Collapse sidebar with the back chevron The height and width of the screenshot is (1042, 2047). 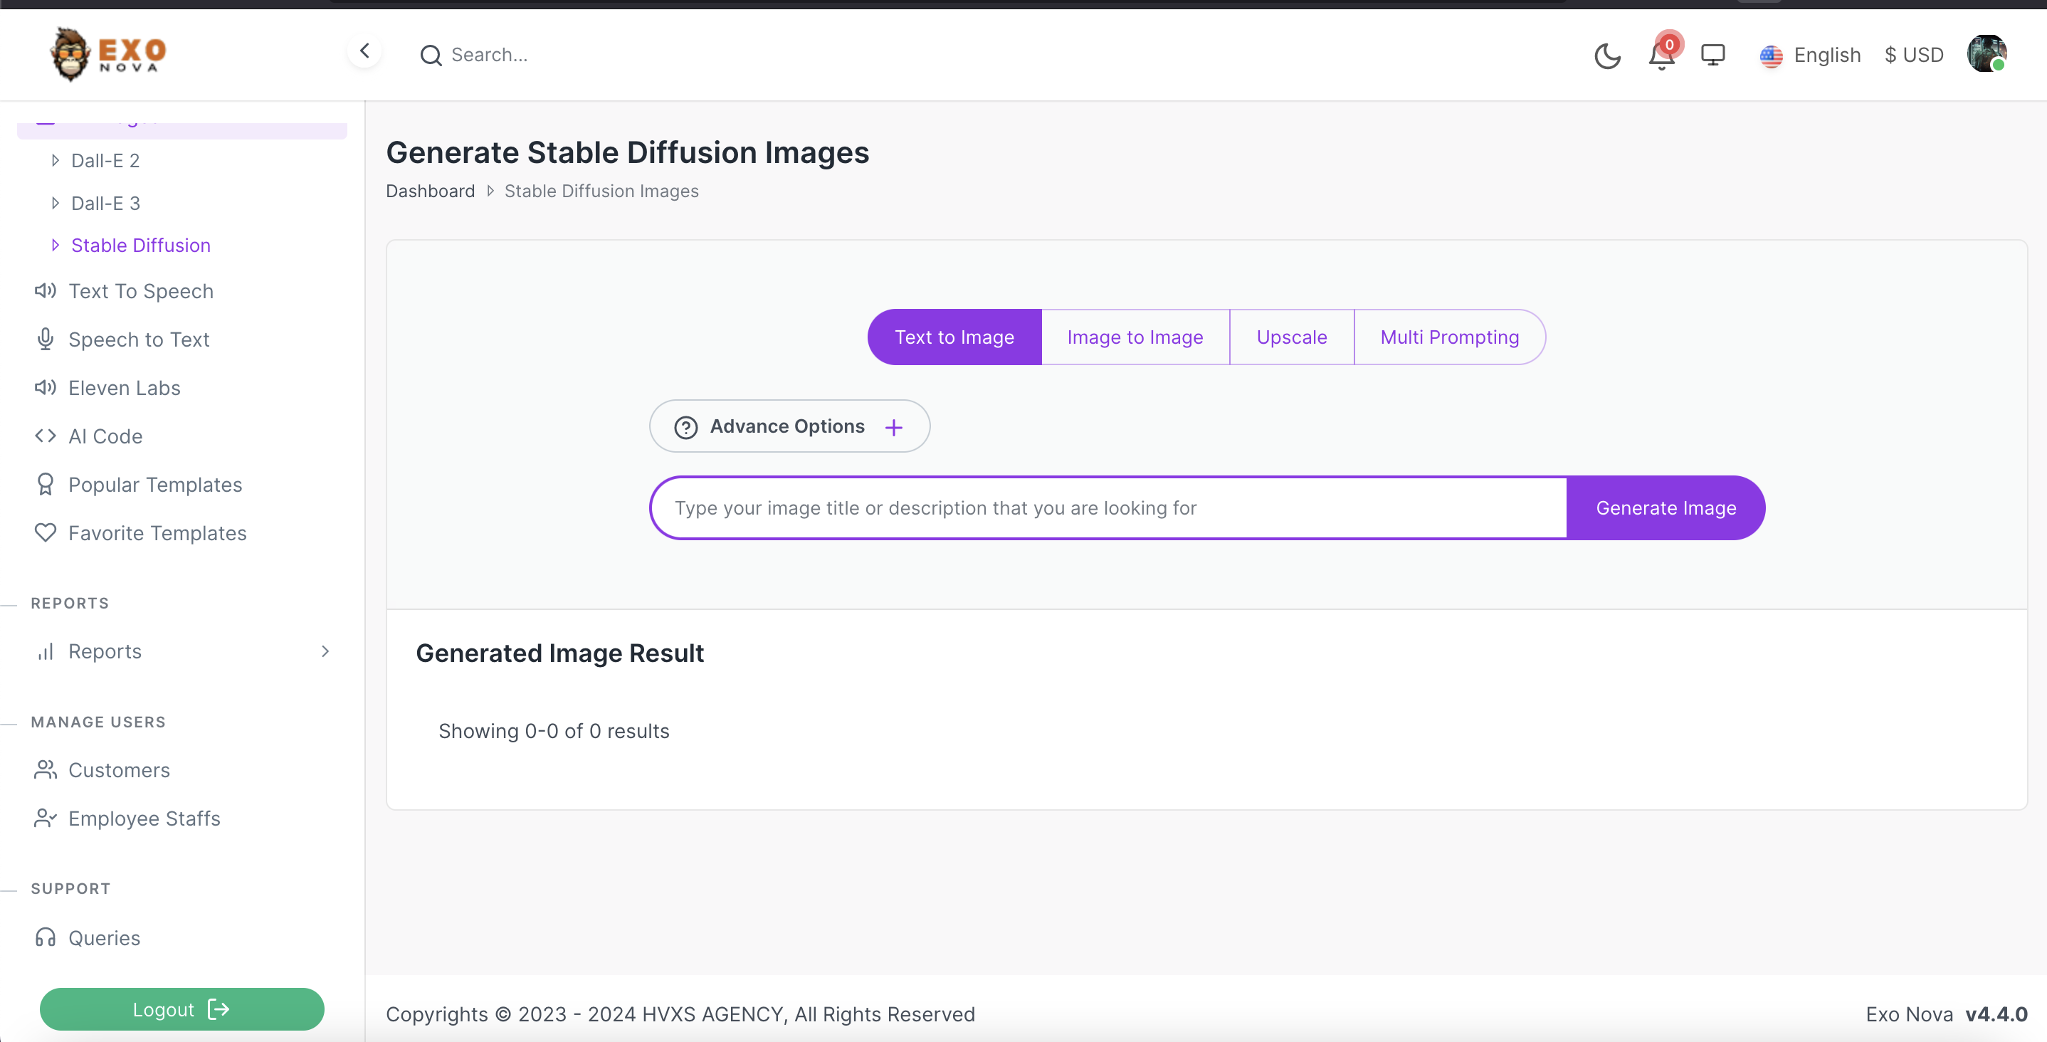click(364, 52)
